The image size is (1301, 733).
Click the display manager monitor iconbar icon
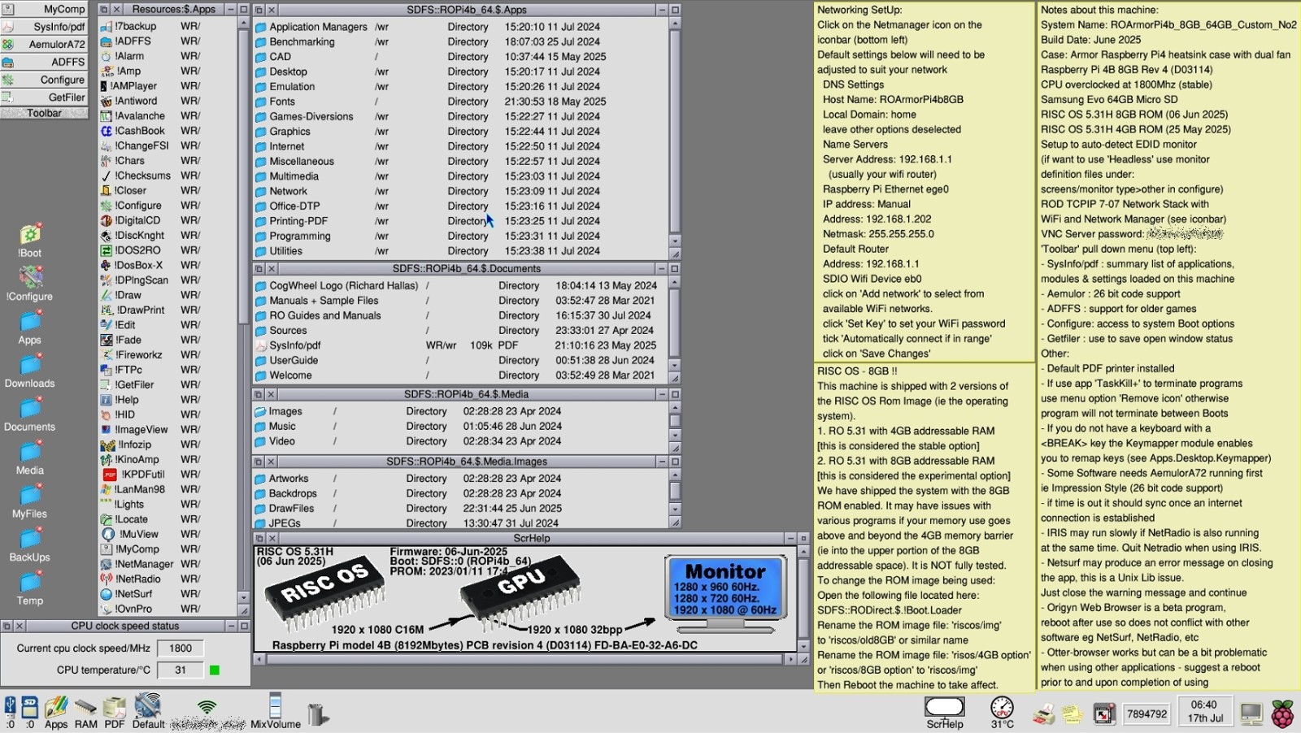pos(1251,714)
